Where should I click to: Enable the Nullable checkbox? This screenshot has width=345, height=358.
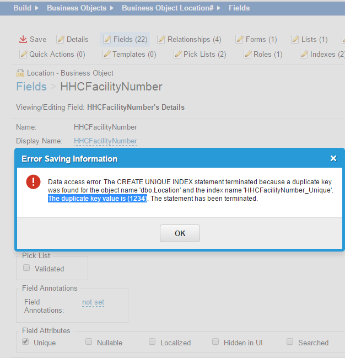tap(89, 342)
